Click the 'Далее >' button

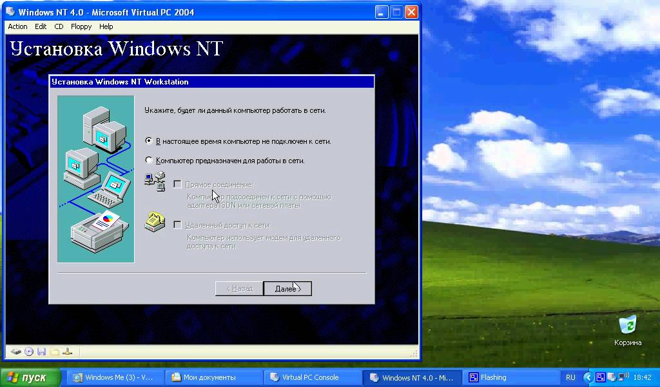tap(288, 288)
